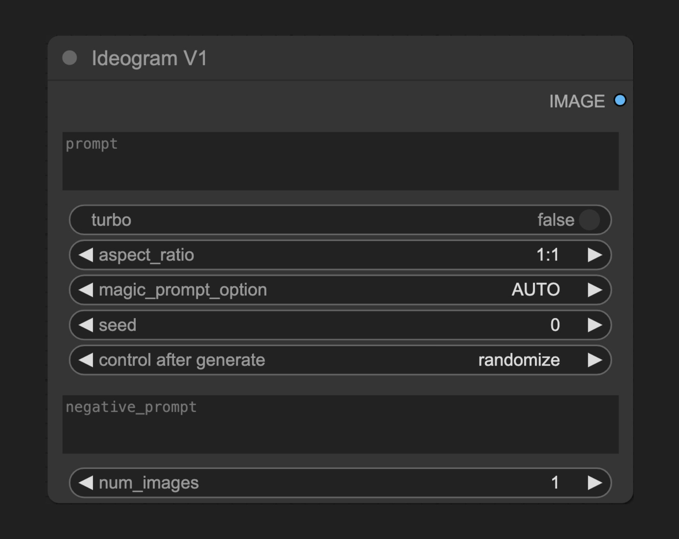Collapse node using the gray dot
The width and height of the screenshot is (679, 539).
click(69, 58)
